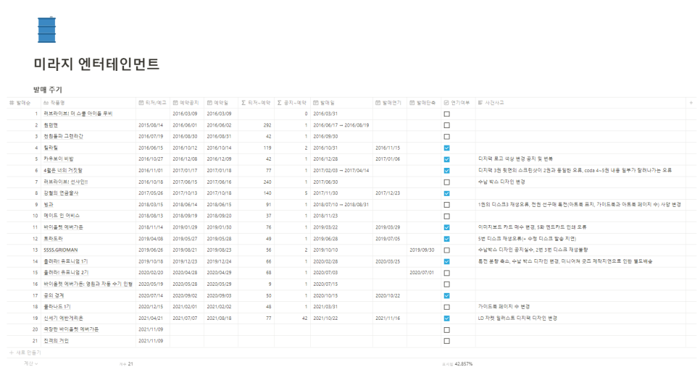The width and height of the screenshot is (700, 372).
Task: Check 연기여부 box for 클라나드 1기
Action: pos(447,307)
